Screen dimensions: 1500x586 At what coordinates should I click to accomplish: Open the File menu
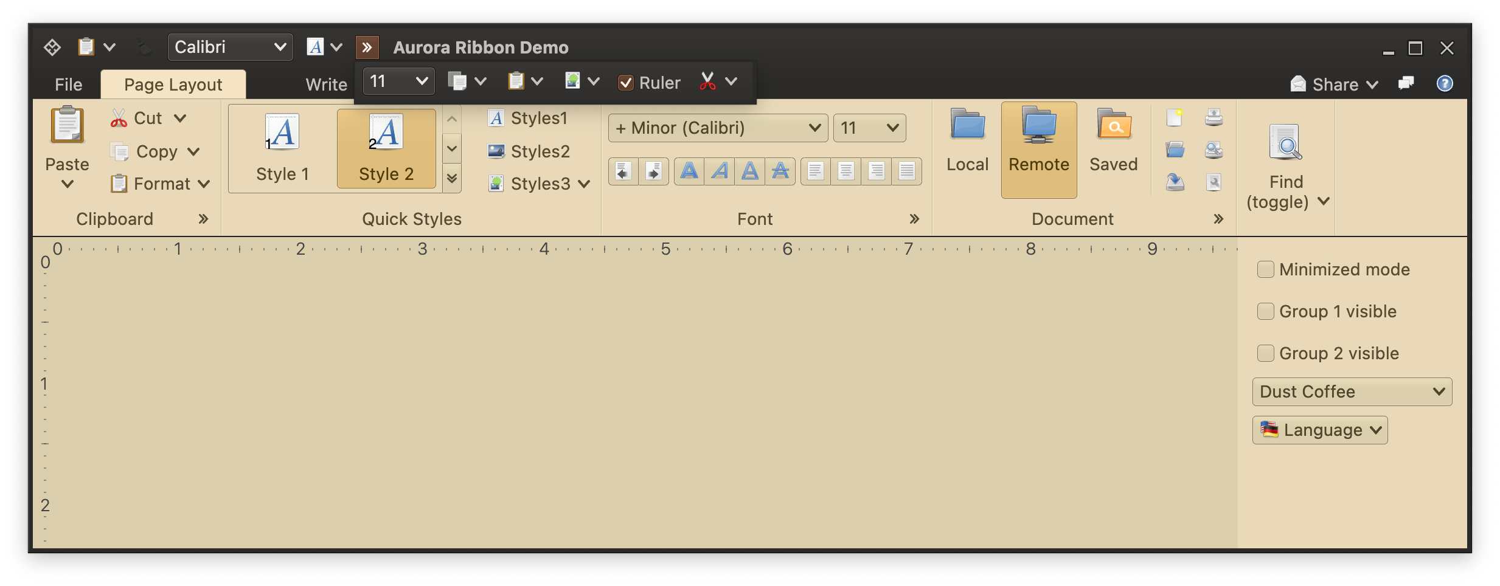click(68, 84)
